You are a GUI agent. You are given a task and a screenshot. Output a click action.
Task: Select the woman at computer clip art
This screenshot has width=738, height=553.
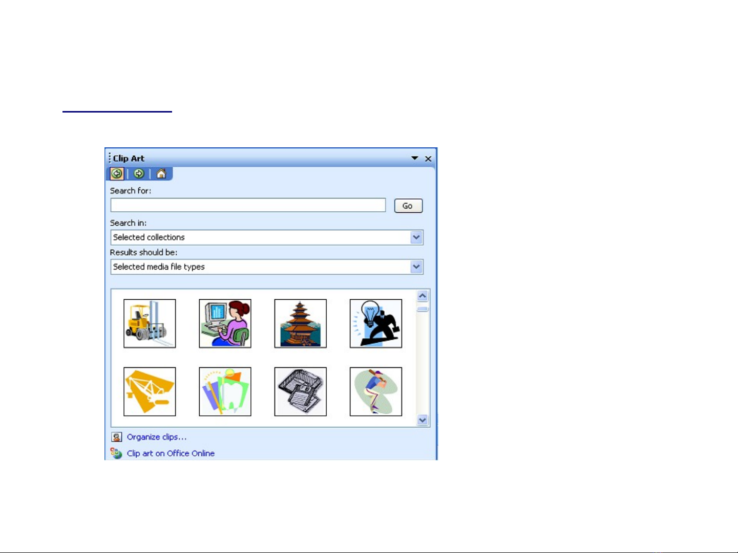point(225,324)
